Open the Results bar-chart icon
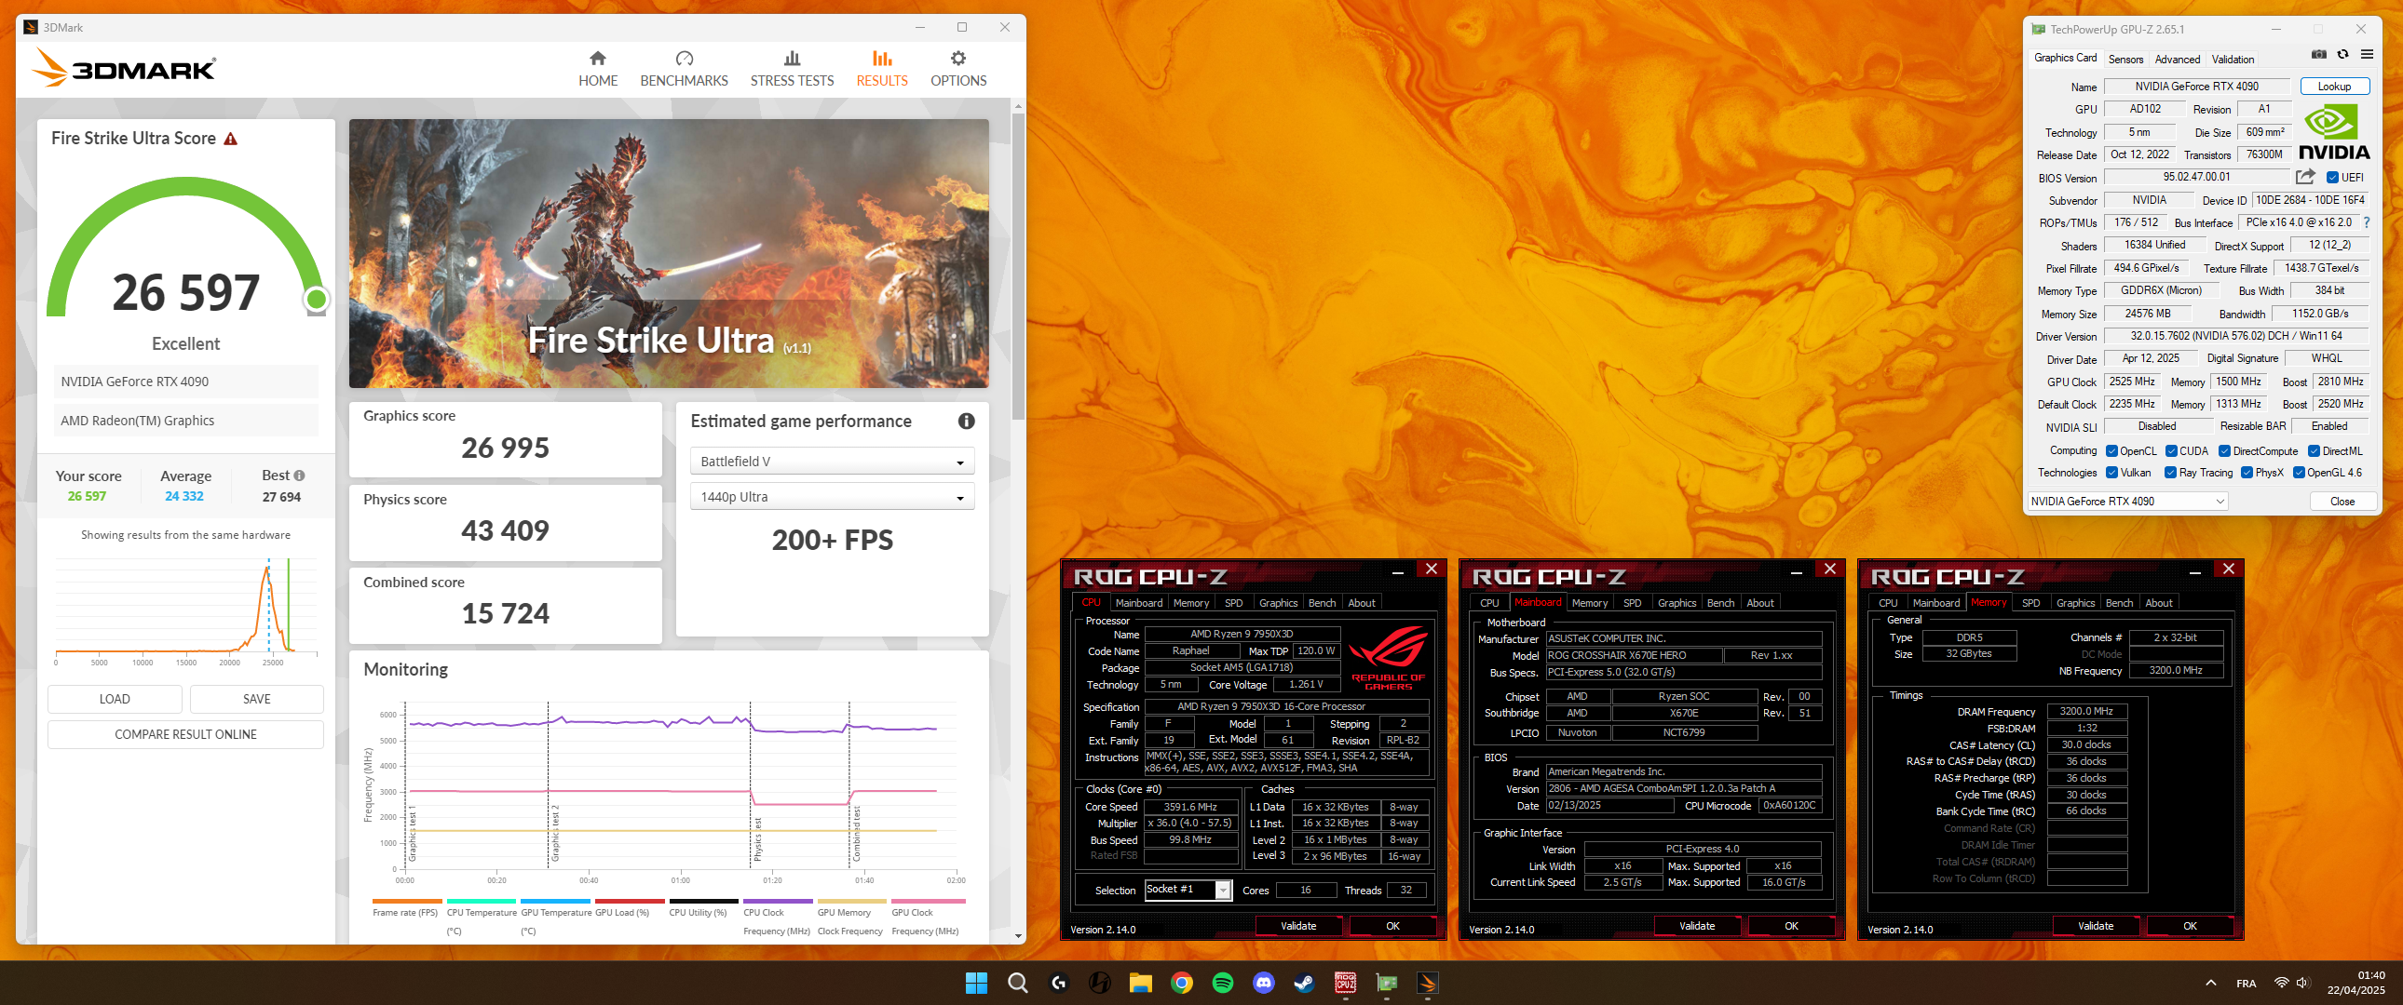This screenshot has width=2403, height=1005. [x=881, y=58]
